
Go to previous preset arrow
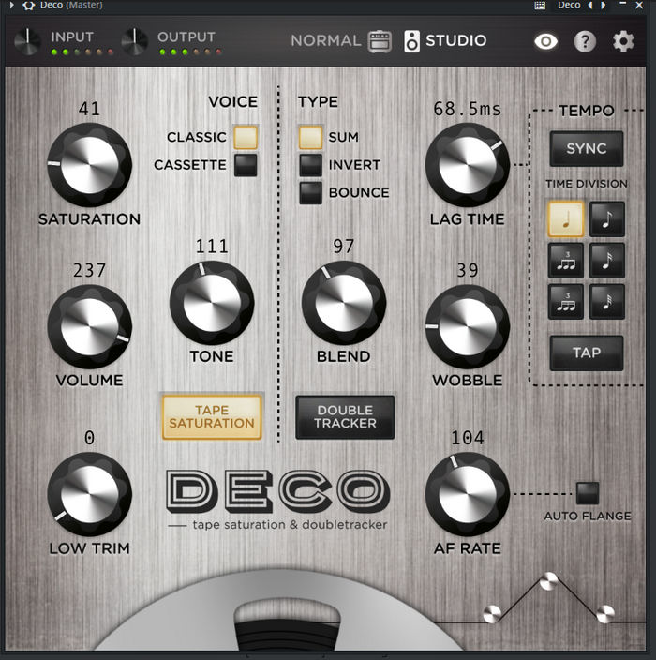click(590, 5)
